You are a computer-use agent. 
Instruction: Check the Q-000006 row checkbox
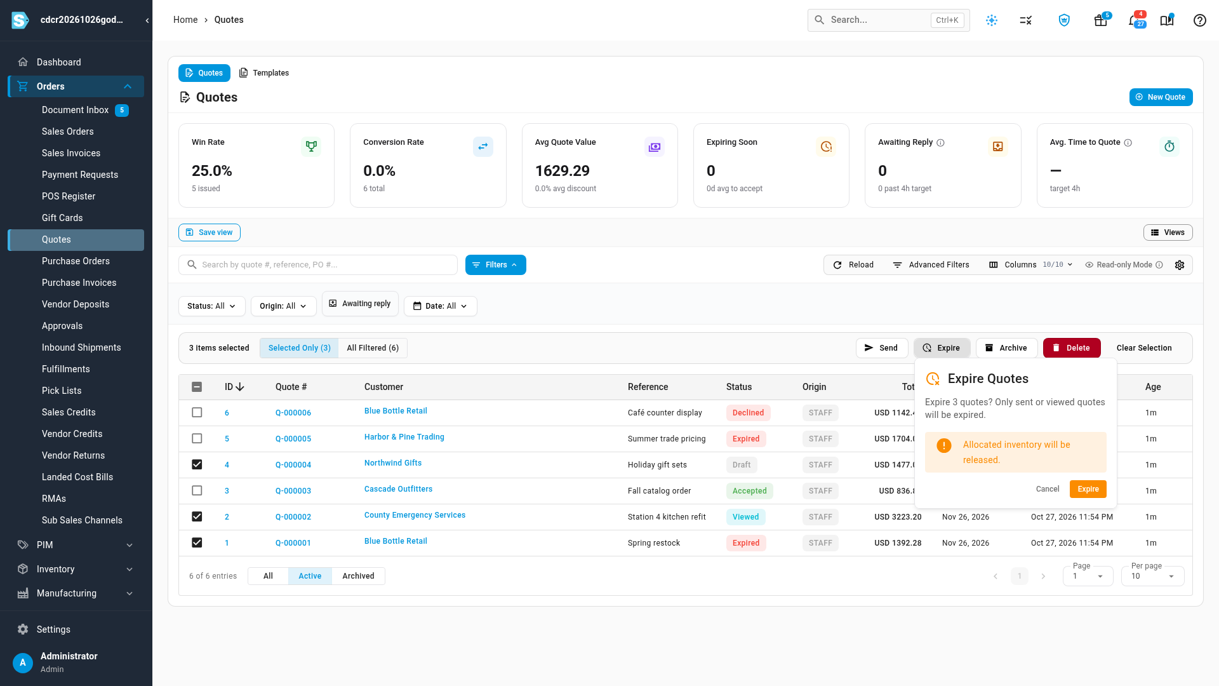pyautogui.click(x=197, y=413)
